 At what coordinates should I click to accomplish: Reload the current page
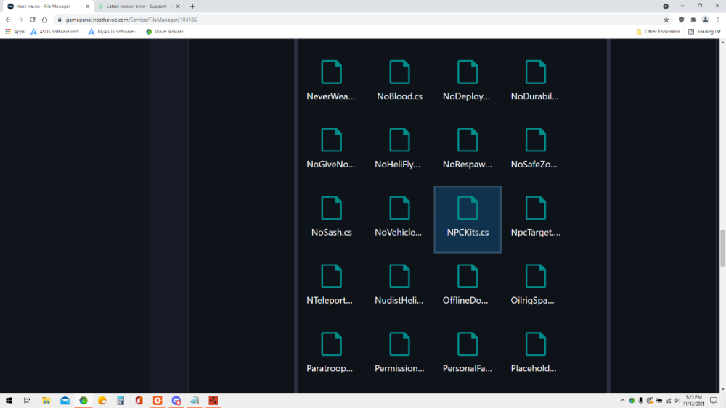pos(32,20)
